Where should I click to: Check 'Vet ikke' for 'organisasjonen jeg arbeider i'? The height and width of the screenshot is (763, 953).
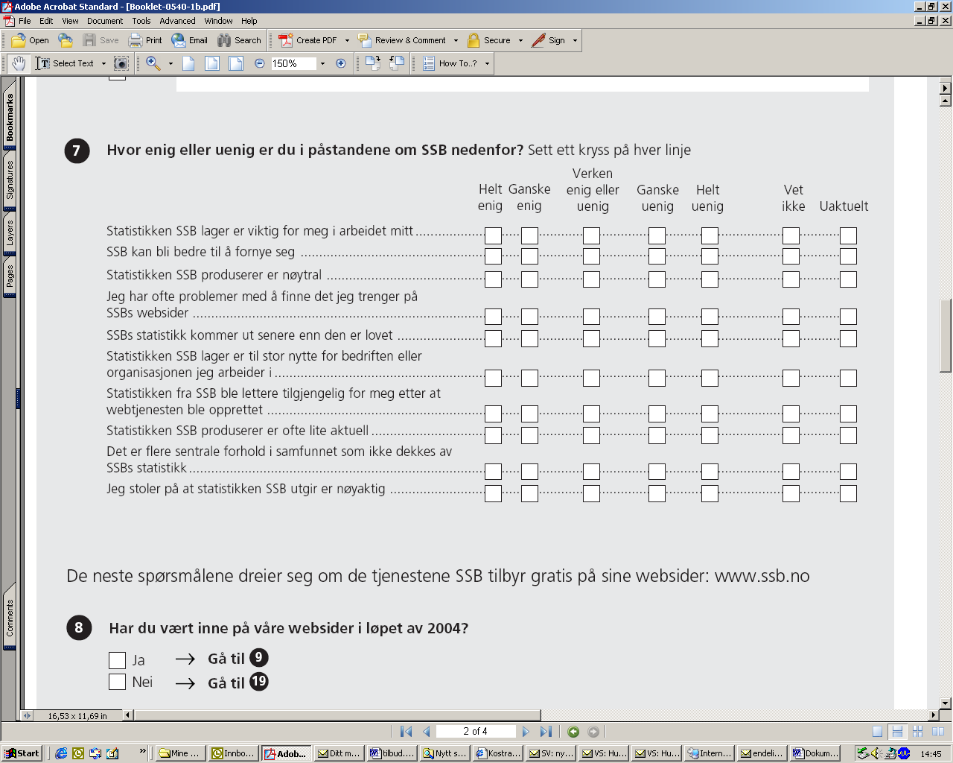coord(791,378)
